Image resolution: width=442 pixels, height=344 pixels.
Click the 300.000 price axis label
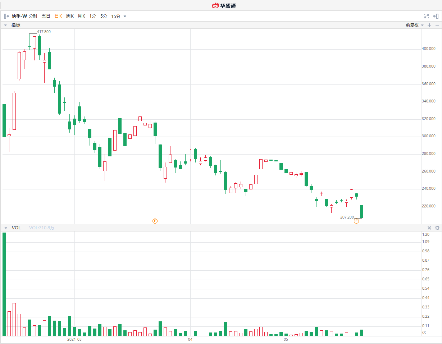(429, 136)
